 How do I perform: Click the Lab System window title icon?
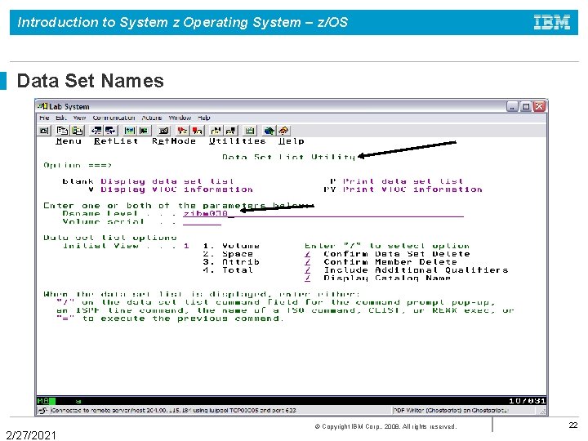point(42,106)
